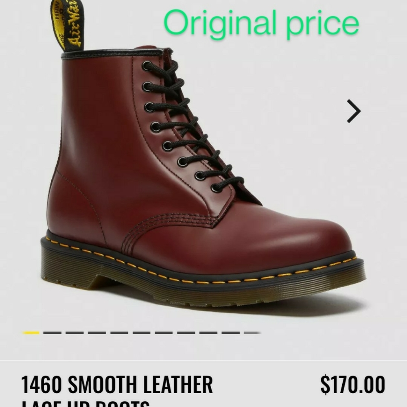The image size is (407, 407).
Task: Select the first yellow active carousel indicator
Action: pyautogui.click(x=31, y=333)
